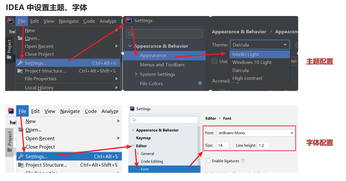Expand the General node under Editor

click(x=137, y=154)
